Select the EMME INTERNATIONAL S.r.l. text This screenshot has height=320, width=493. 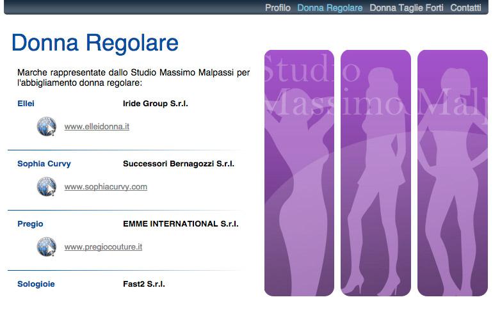[181, 223]
